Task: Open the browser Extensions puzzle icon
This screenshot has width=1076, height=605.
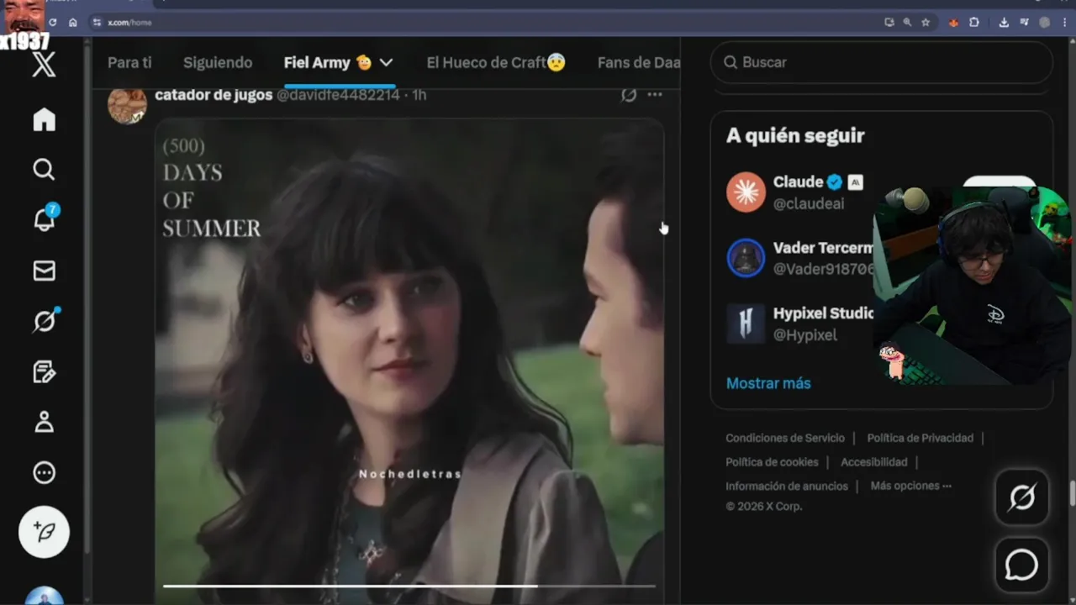Action: 973,23
